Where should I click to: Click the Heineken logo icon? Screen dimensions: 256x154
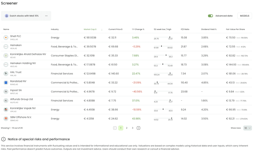point(6,46)
